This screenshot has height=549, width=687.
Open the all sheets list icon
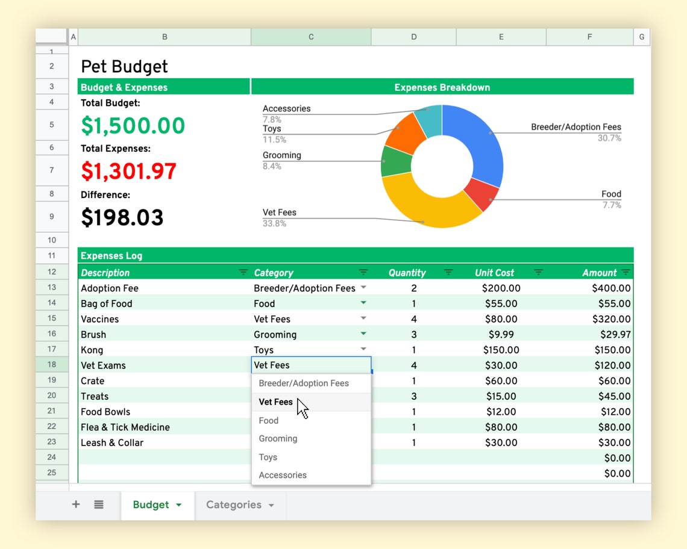(x=98, y=505)
